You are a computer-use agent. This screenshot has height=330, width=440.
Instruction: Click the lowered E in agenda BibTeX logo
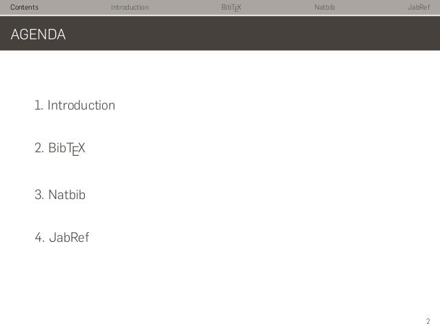click(x=75, y=152)
